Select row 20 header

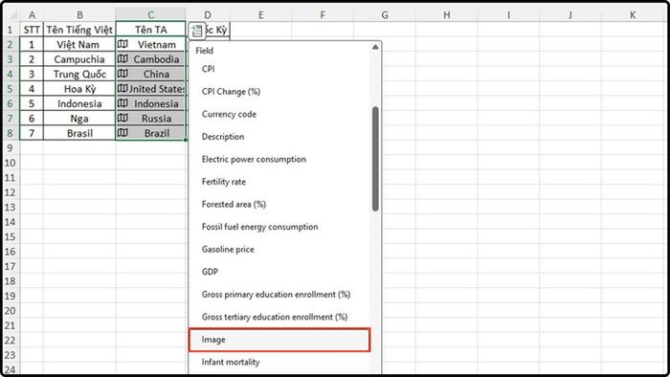[x=11, y=311]
